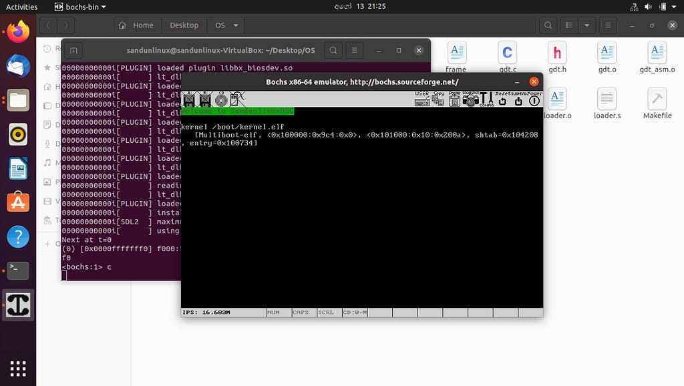Open the Activities overview

pos(21,7)
